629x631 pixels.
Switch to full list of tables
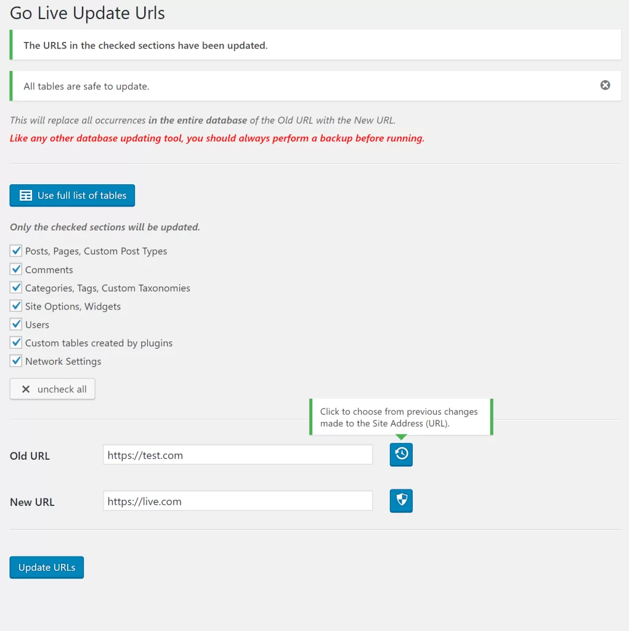coord(72,195)
